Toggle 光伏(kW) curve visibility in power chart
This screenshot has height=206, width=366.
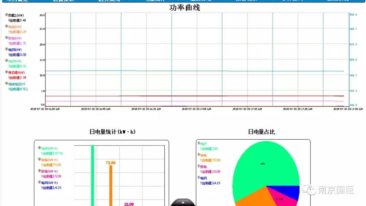[6, 61]
